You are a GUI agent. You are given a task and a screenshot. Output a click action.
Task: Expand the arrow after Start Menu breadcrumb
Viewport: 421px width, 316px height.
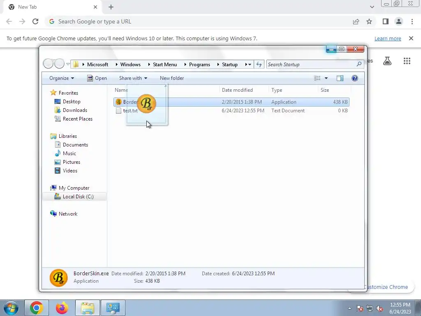pos(185,65)
